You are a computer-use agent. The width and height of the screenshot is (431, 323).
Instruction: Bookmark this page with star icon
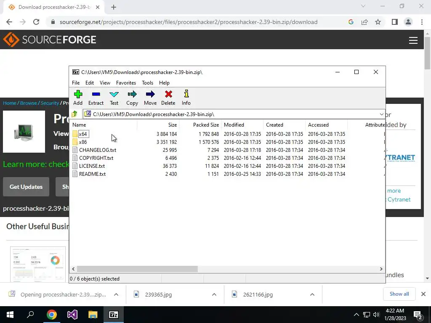378,22
